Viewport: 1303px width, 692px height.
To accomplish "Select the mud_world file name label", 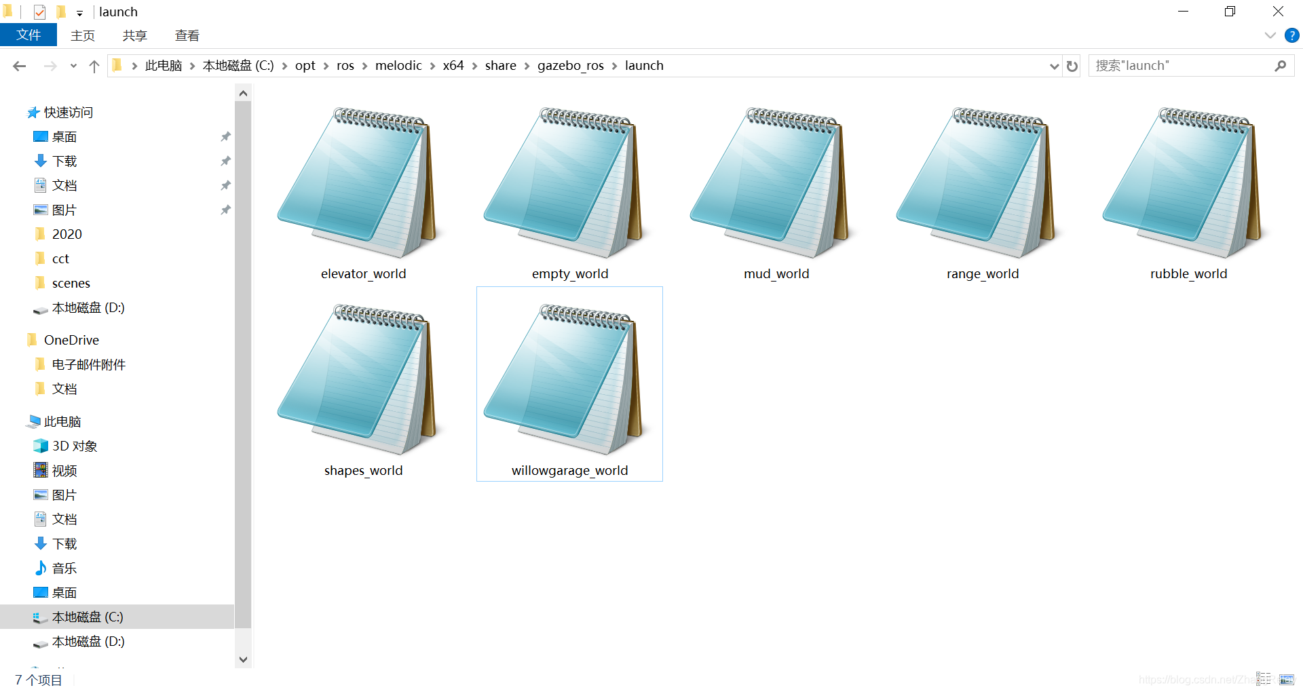I will (x=776, y=273).
